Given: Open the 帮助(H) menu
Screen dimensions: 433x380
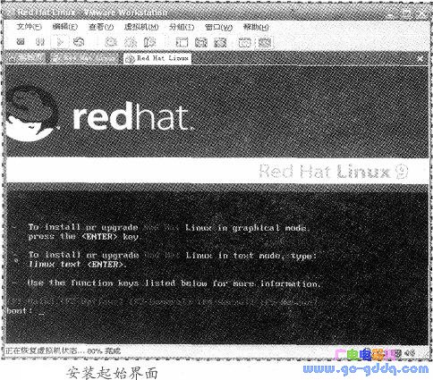Looking at the screenshot, I should [256, 28].
